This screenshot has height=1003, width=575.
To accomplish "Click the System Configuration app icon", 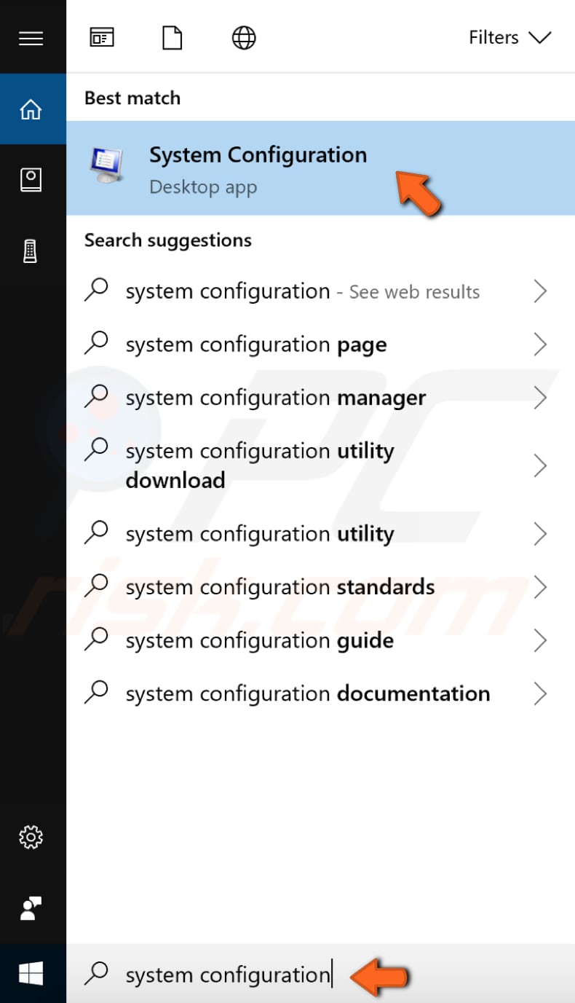I will click(106, 166).
